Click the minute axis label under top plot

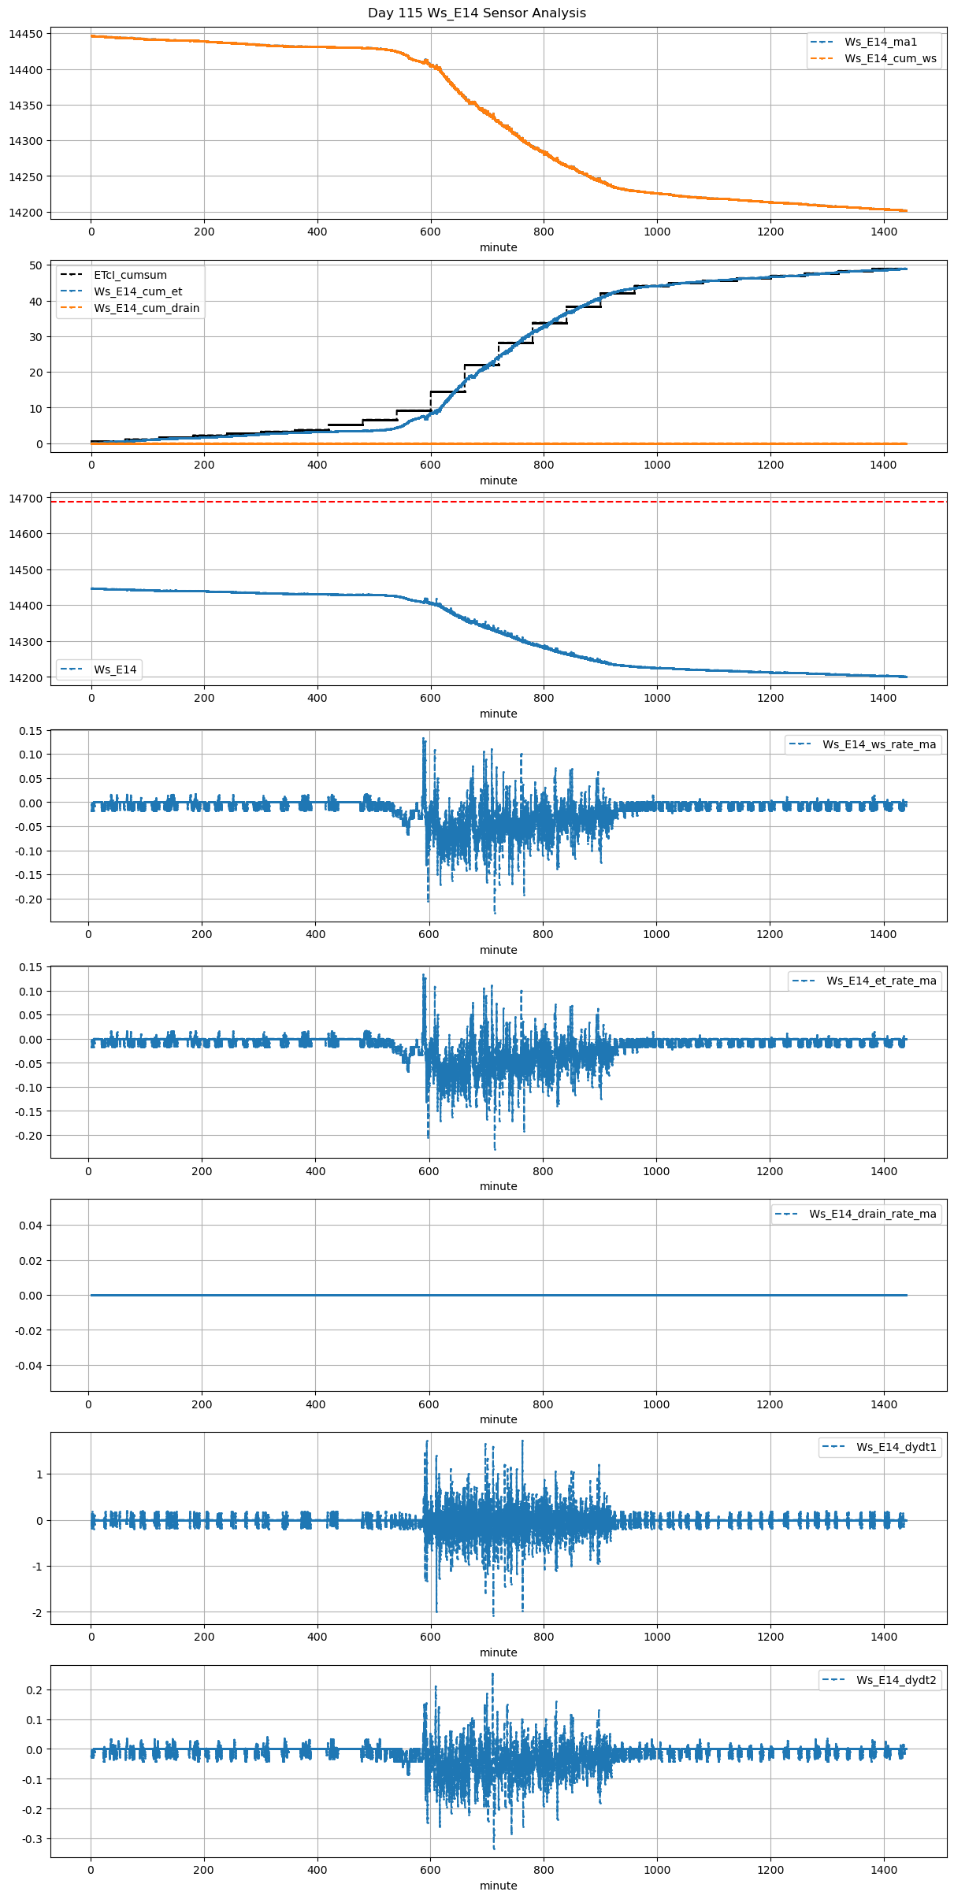(x=499, y=247)
